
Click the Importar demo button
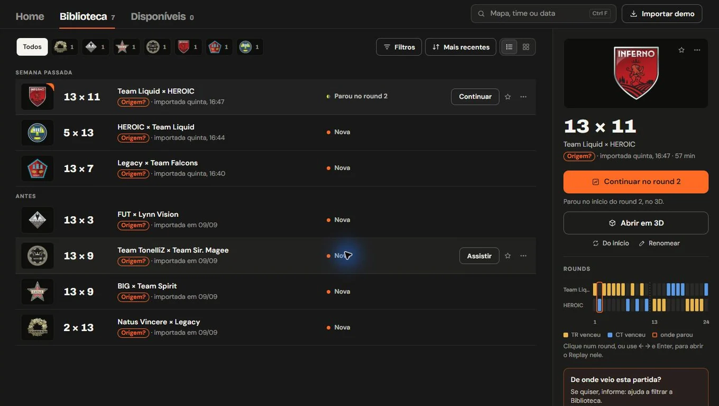click(662, 14)
